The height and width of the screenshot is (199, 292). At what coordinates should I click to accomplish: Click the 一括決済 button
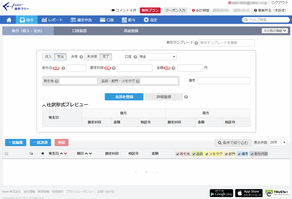40,143
